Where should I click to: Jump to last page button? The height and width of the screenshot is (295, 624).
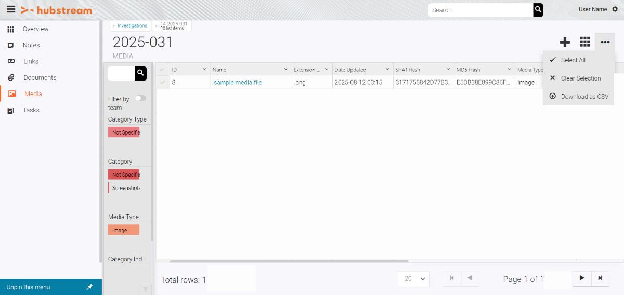tap(600, 278)
